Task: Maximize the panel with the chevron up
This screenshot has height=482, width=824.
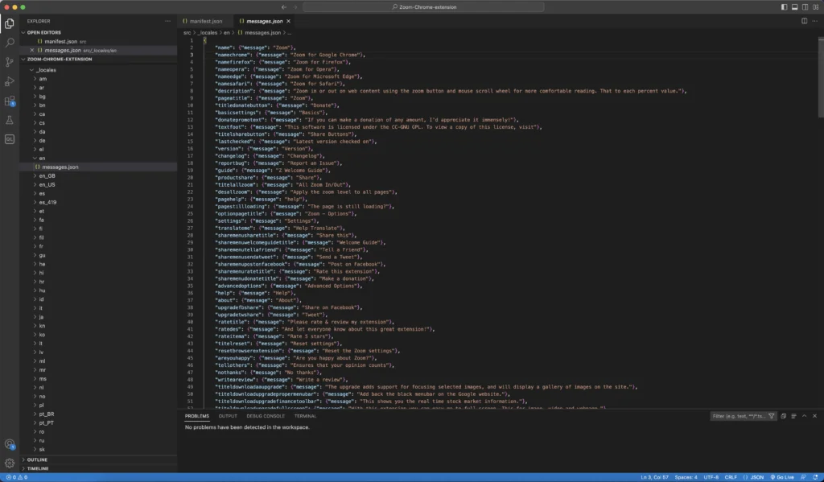Action: click(804, 416)
